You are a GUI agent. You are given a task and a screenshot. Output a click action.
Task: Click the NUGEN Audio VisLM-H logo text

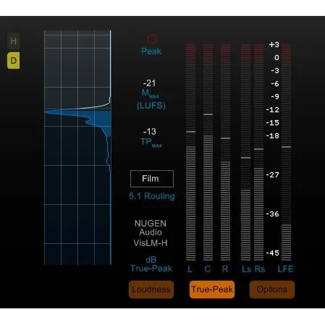point(151,233)
